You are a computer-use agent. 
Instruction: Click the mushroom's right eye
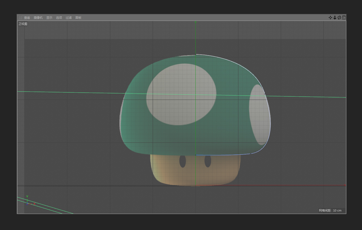point(208,161)
